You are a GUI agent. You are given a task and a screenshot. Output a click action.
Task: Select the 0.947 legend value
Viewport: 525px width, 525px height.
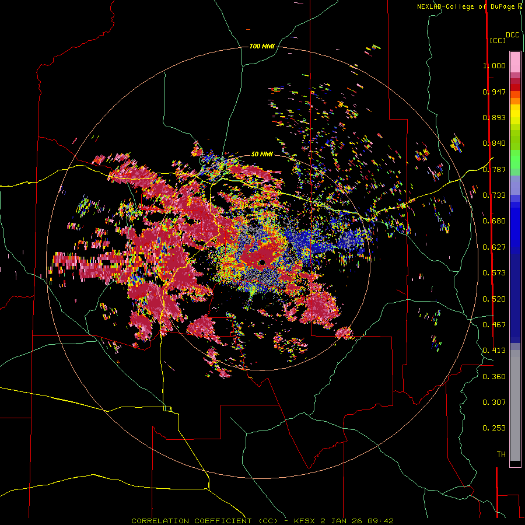tap(494, 92)
